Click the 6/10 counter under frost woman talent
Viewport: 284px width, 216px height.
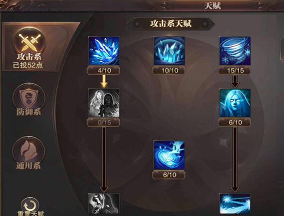click(235, 122)
